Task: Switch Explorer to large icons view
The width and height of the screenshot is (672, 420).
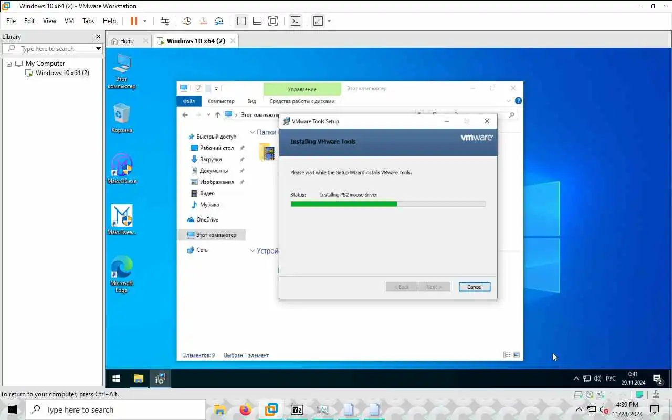Action: [x=517, y=355]
